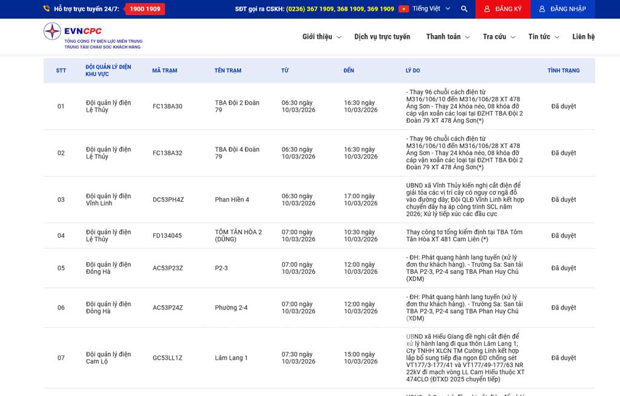The width and height of the screenshot is (620, 396).
Task: Expand the Tra cứu menu
Action: 498,37
